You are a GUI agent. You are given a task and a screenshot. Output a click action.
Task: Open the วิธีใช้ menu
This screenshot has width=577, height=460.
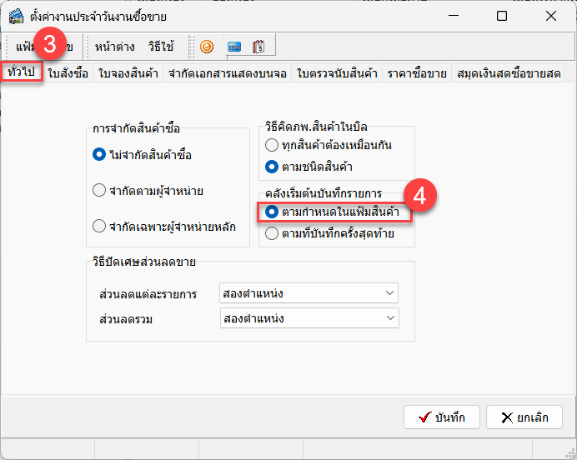[161, 47]
